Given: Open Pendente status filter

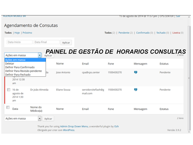Looking at the screenshot, I should [124, 33].
